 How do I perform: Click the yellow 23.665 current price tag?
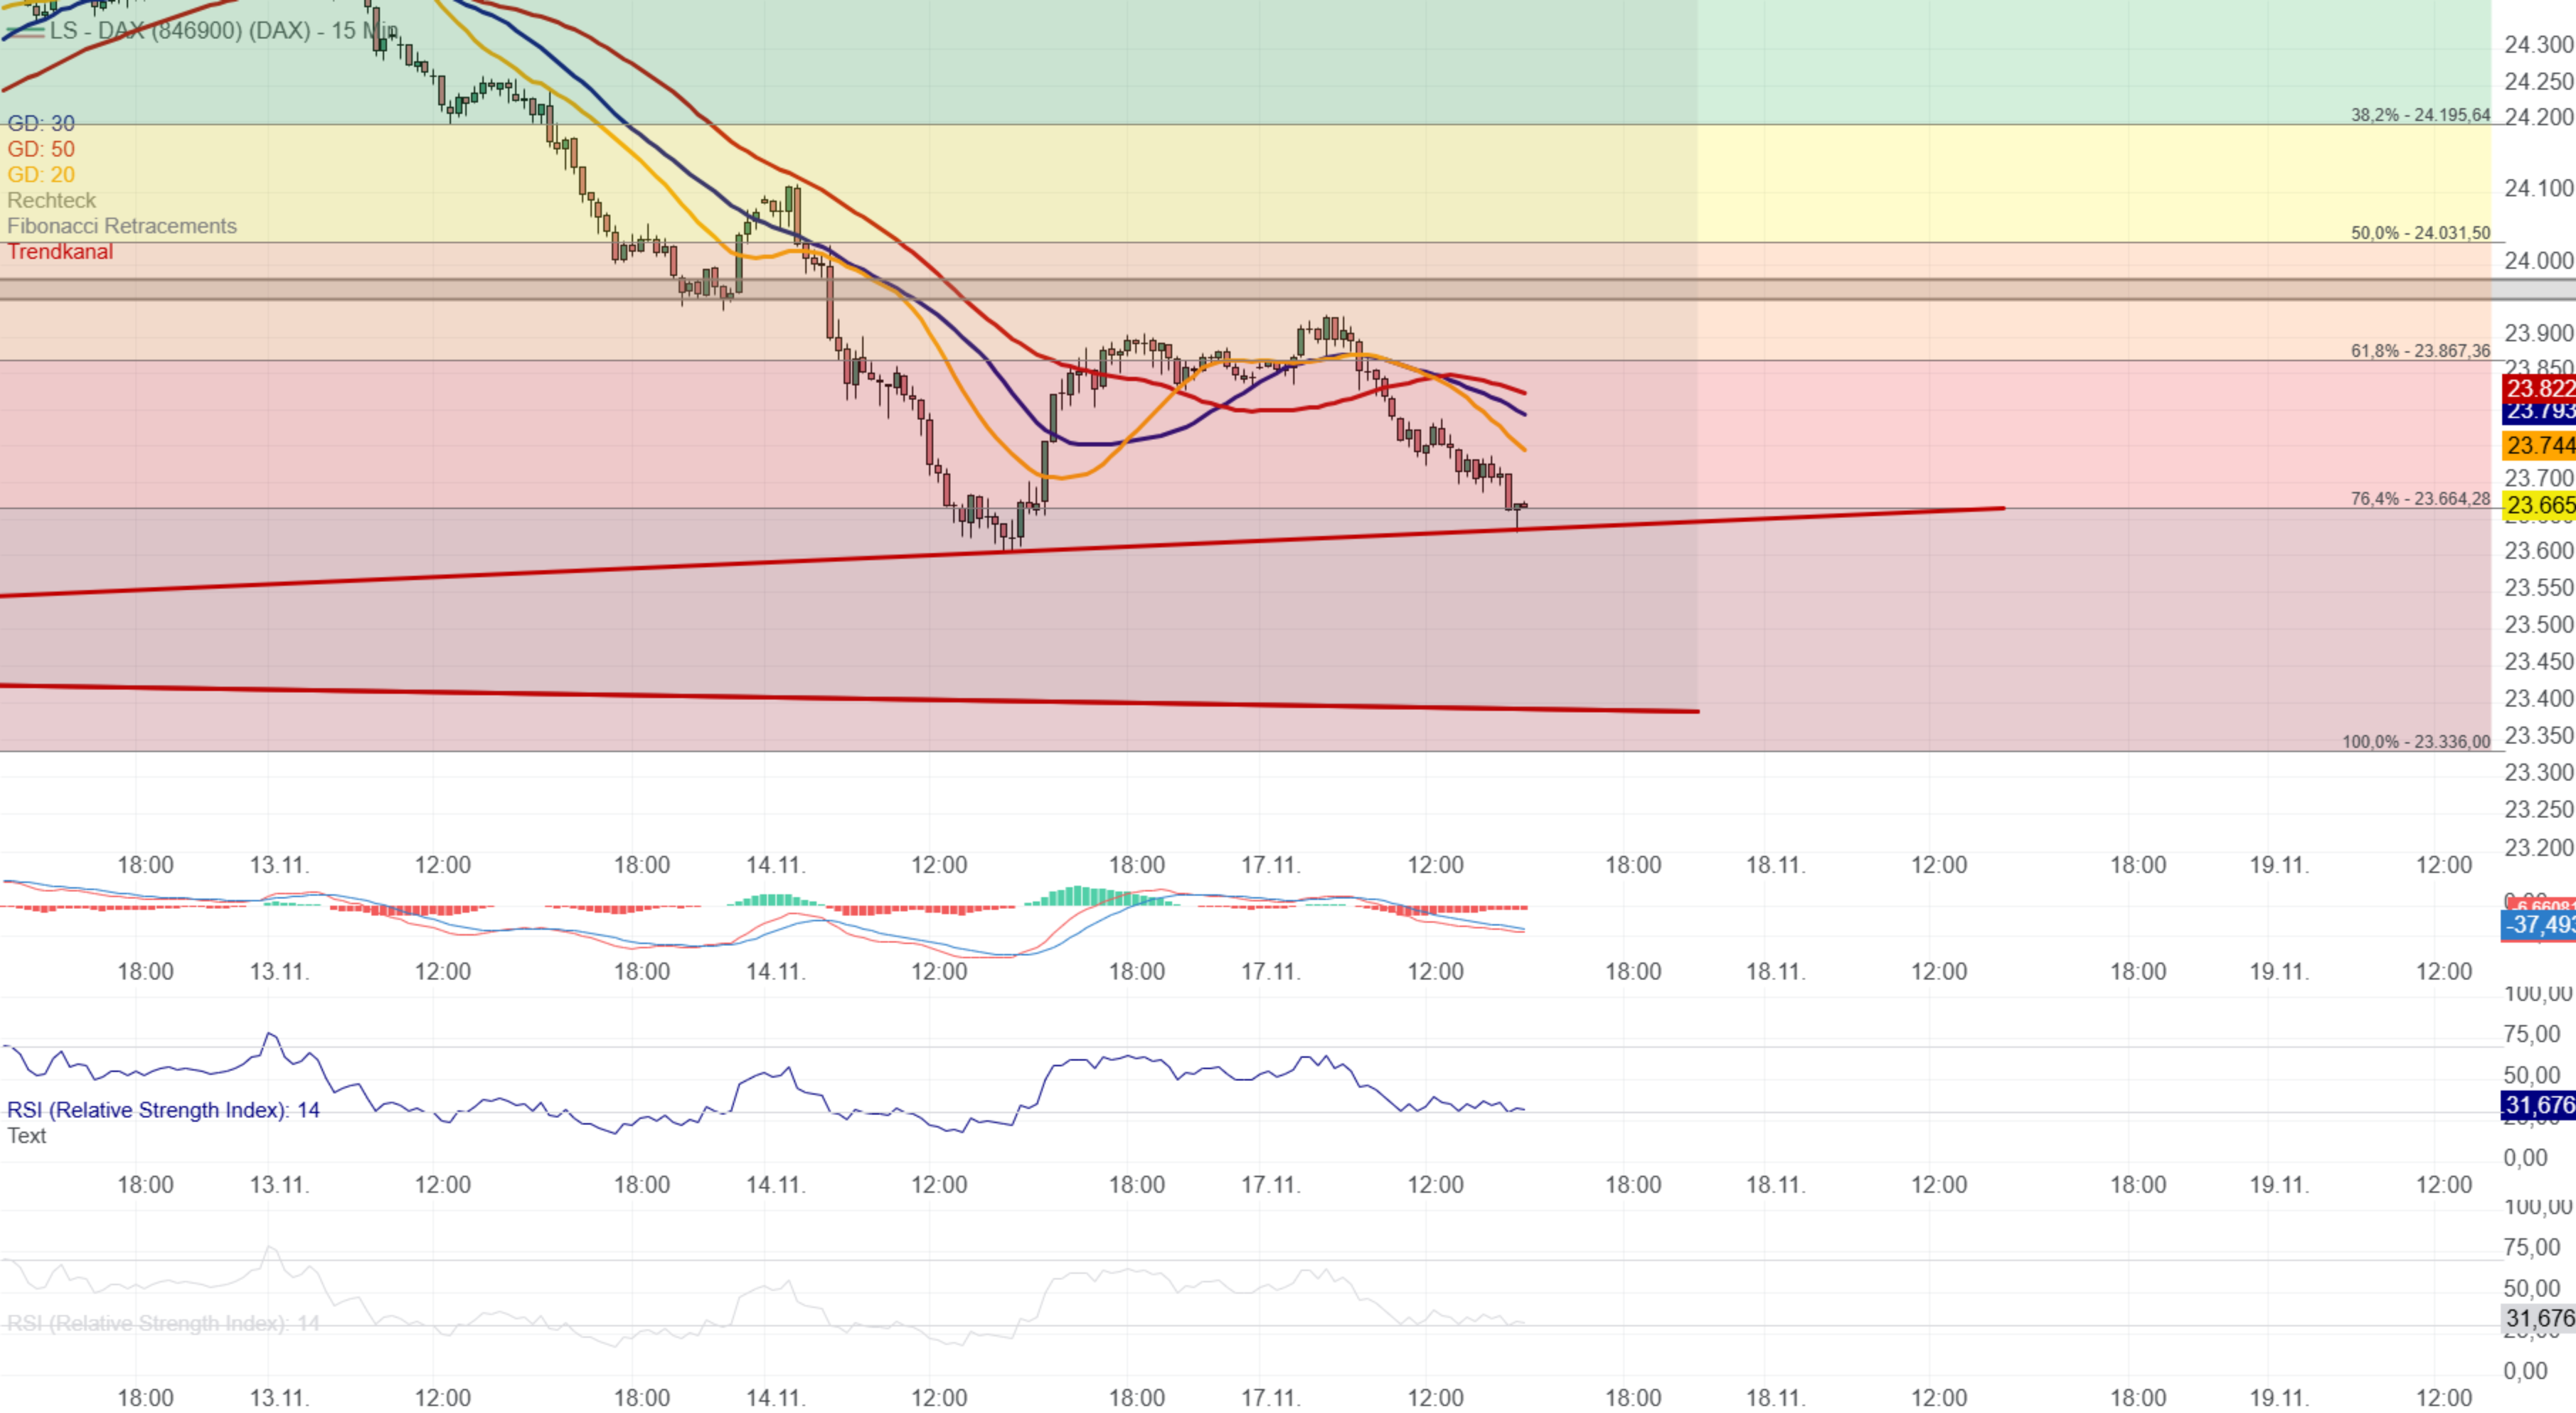[2538, 505]
